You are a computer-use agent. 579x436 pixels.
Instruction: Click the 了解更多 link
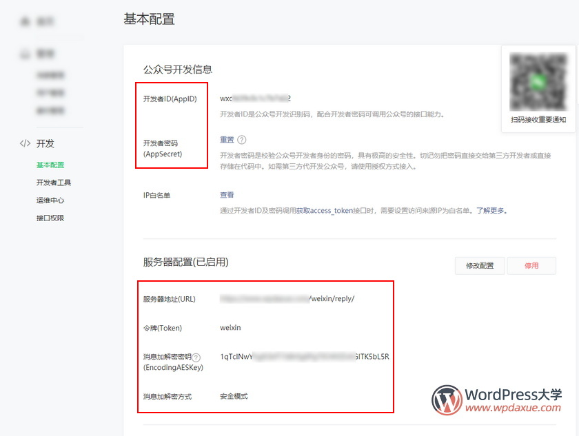[490, 211]
